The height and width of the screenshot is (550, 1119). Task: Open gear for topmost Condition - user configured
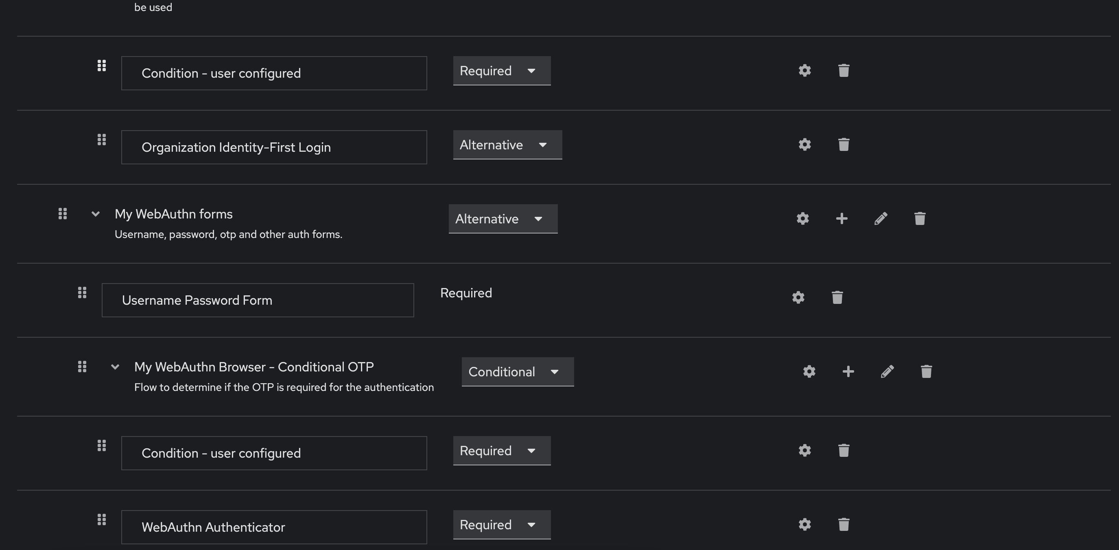point(804,70)
